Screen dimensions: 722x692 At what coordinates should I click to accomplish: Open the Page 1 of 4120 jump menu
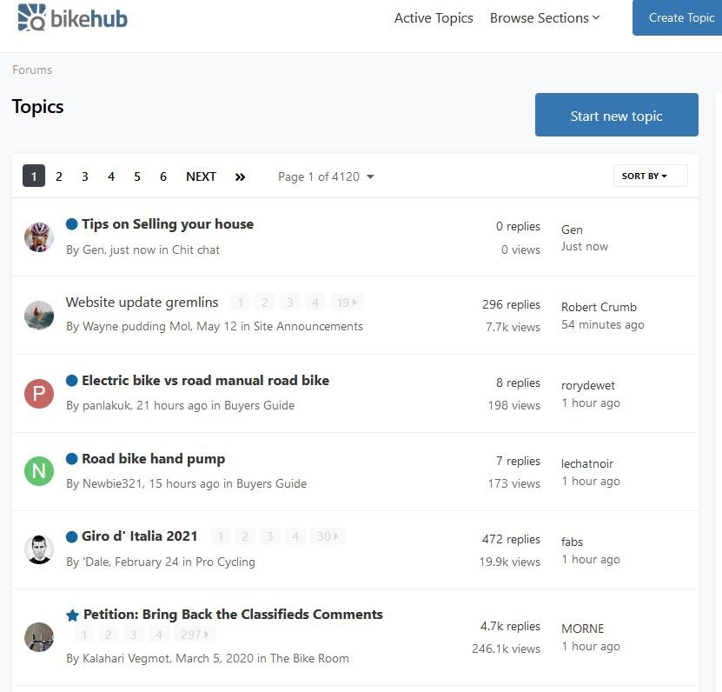[326, 176]
